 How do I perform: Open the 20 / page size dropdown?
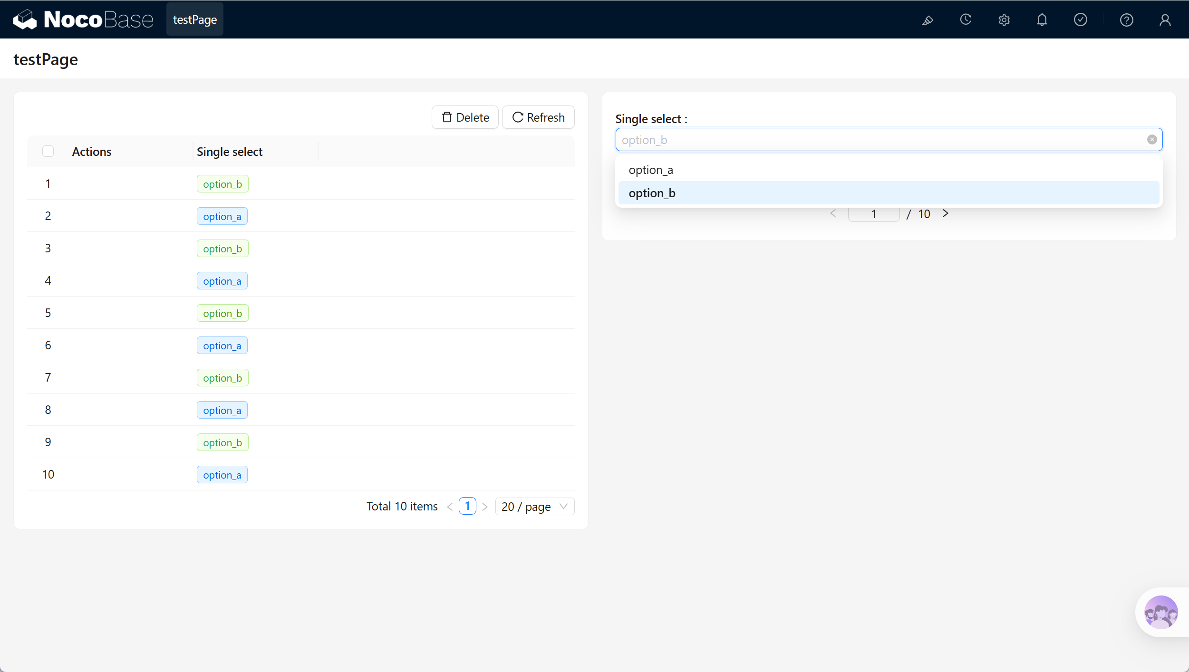click(535, 507)
